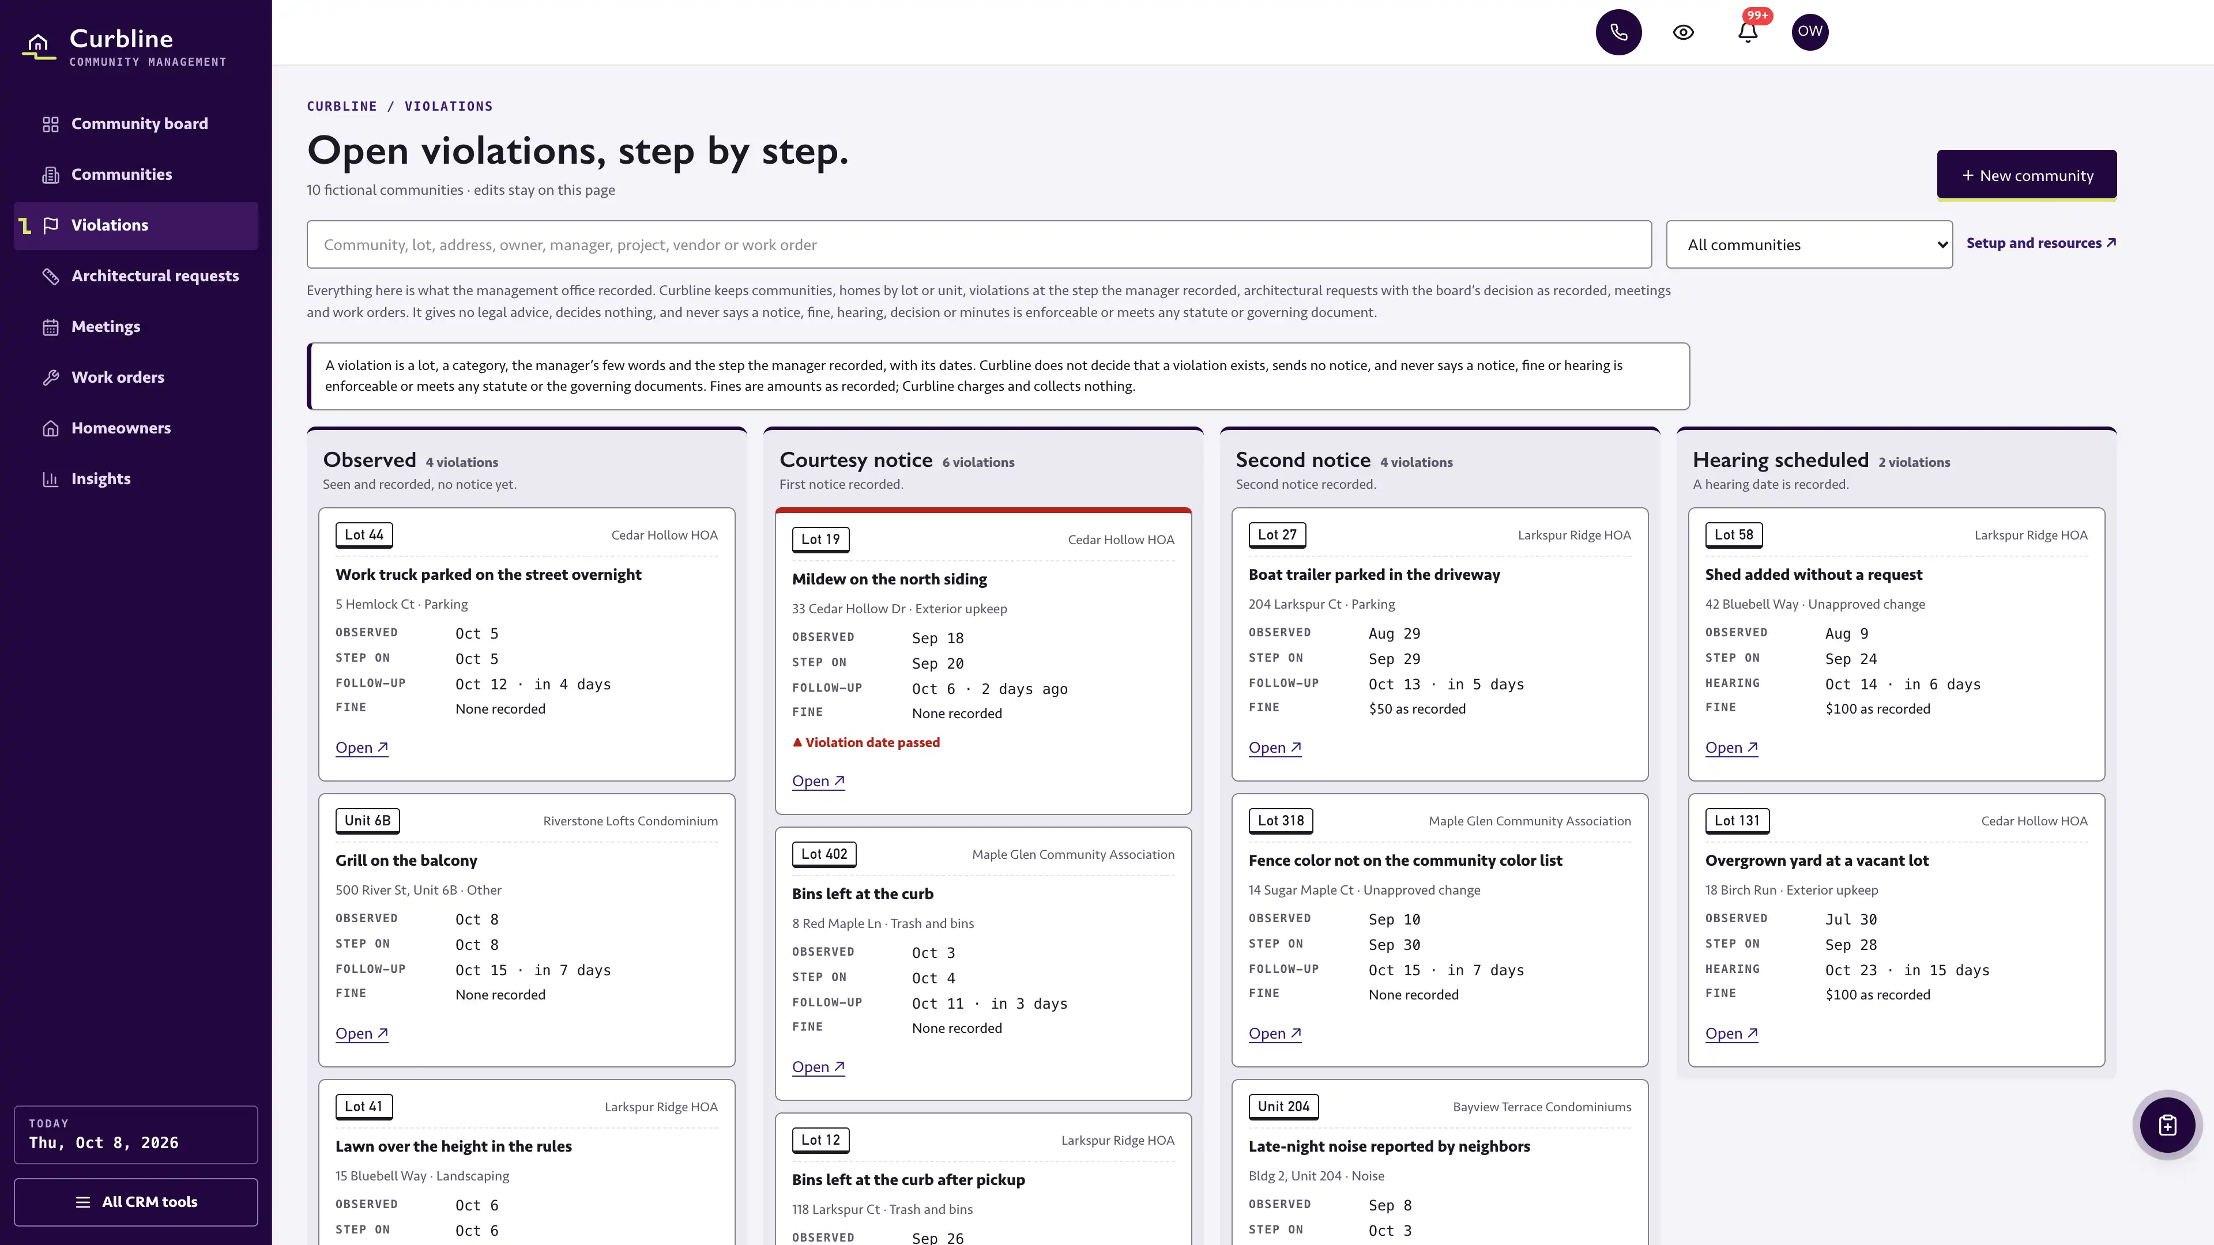
Task: Expand the All communities dropdown
Action: (x=1809, y=245)
